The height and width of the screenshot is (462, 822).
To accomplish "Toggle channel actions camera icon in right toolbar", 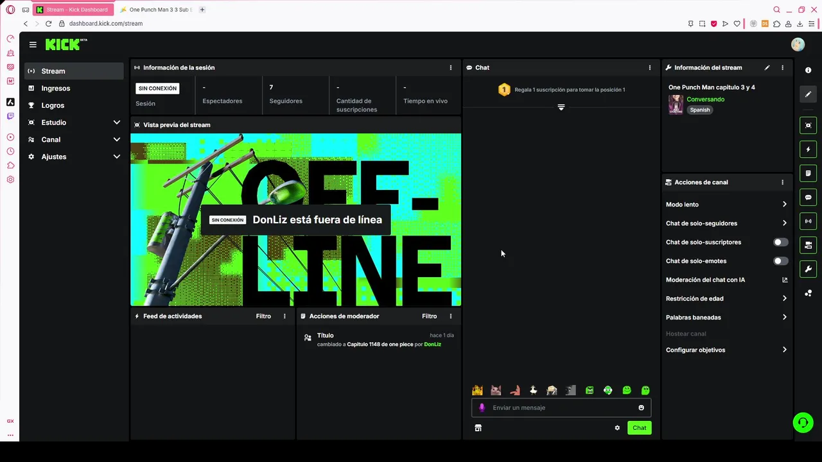I will [808, 245].
